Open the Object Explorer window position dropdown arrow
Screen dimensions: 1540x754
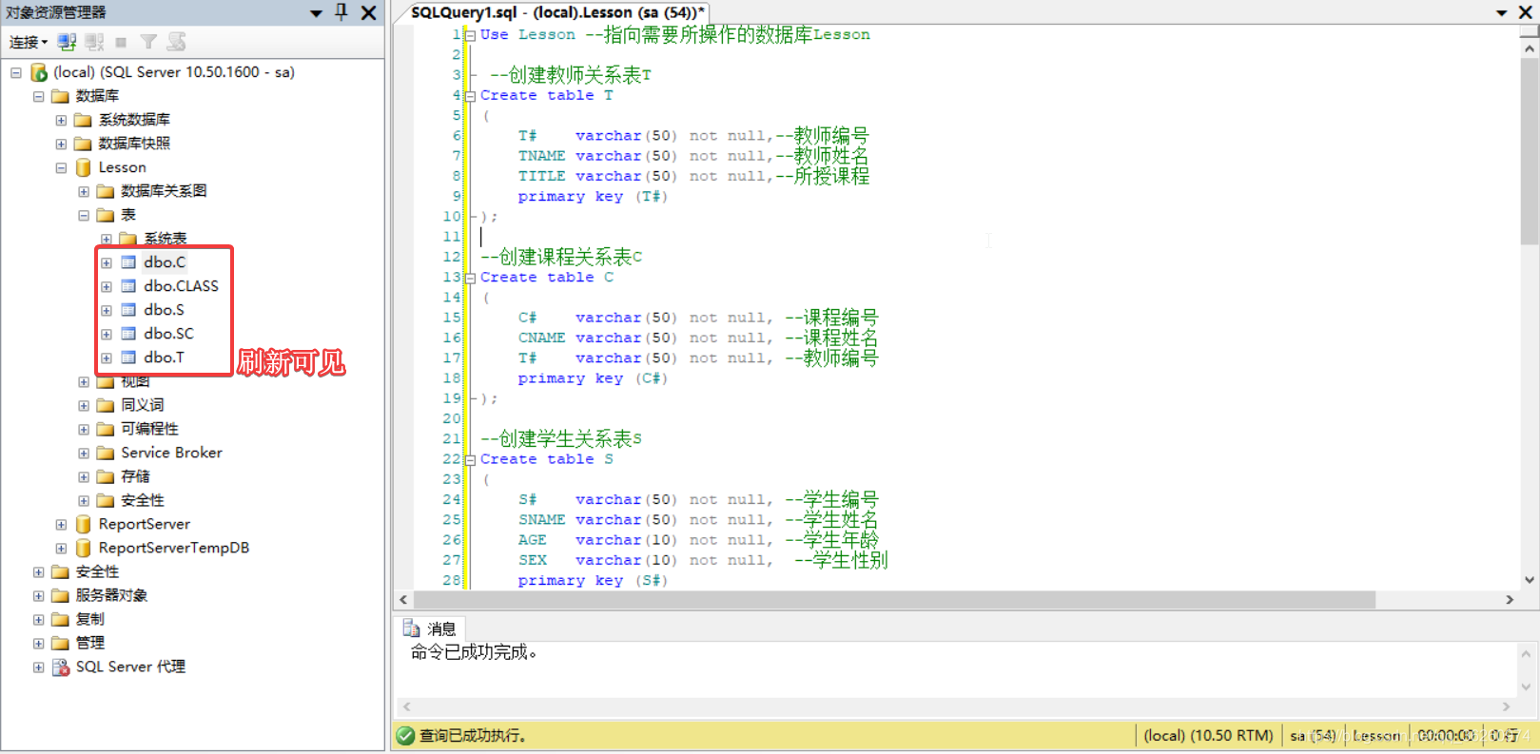click(x=317, y=13)
